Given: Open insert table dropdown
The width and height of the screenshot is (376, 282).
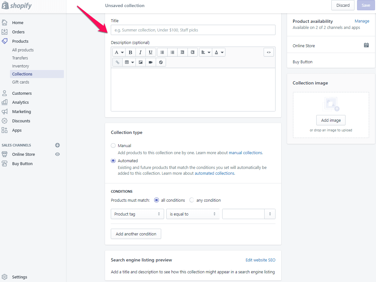Looking at the screenshot, I should [129, 62].
